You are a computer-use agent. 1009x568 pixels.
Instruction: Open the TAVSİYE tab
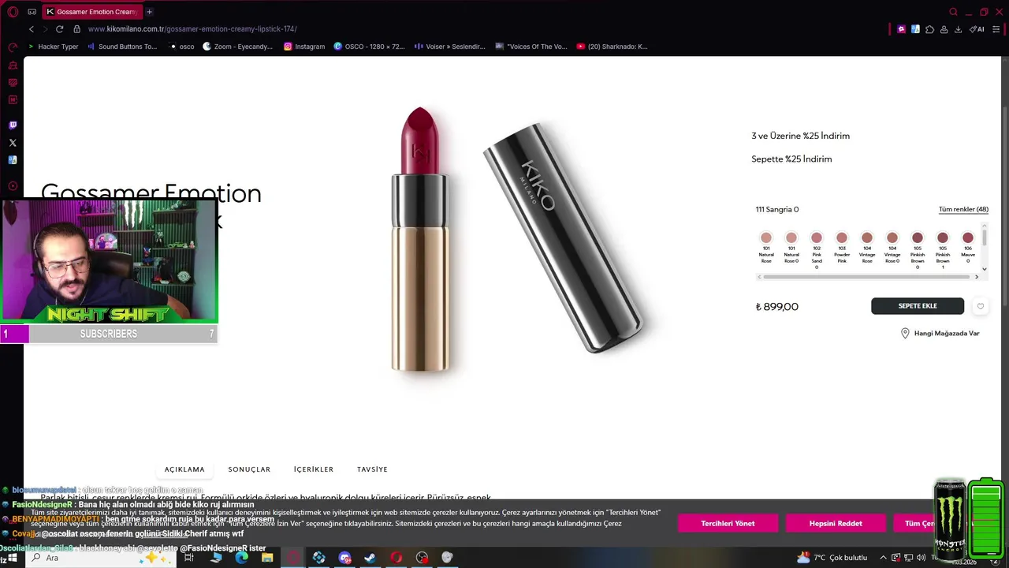pyautogui.click(x=372, y=469)
